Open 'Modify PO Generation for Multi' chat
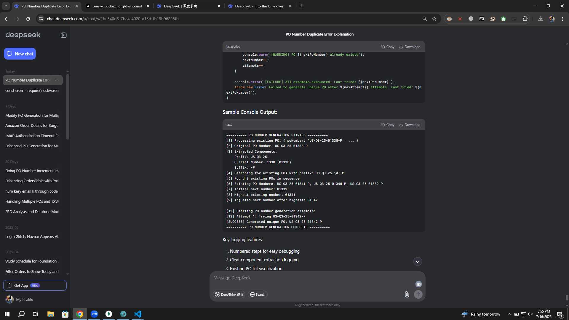This screenshot has width=569, height=320. tap(32, 115)
